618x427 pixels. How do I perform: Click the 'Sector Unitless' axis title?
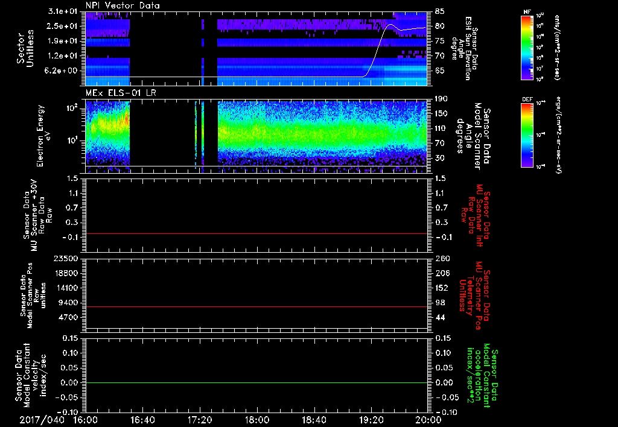click(x=25, y=48)
